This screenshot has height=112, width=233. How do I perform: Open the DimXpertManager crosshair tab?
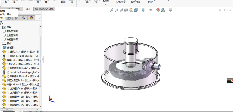point(24,18)
